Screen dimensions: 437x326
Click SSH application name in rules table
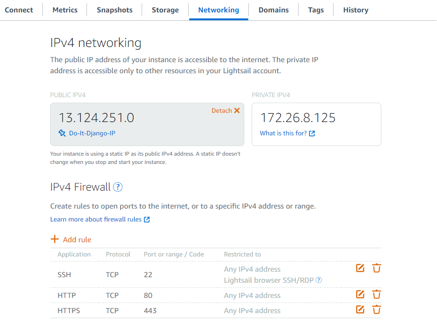(x=64, y=275)
